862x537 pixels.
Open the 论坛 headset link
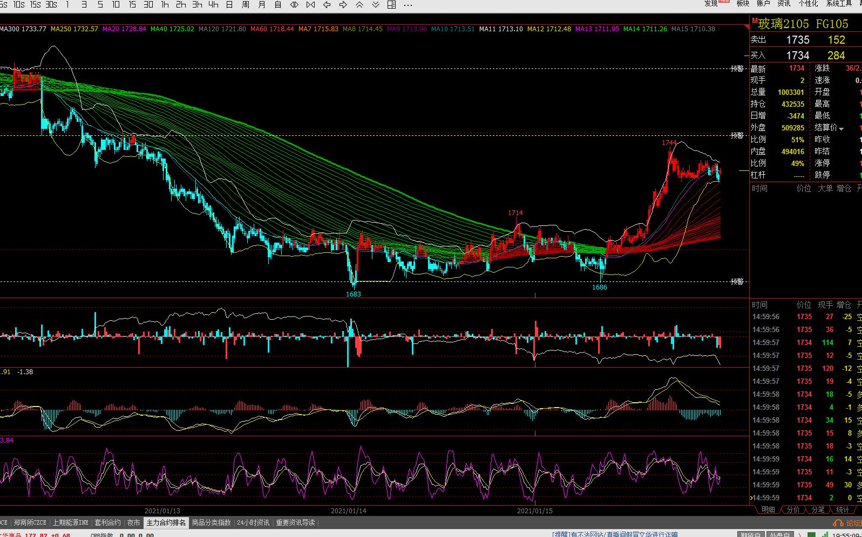pyautogui.click(x=848, y=523)
